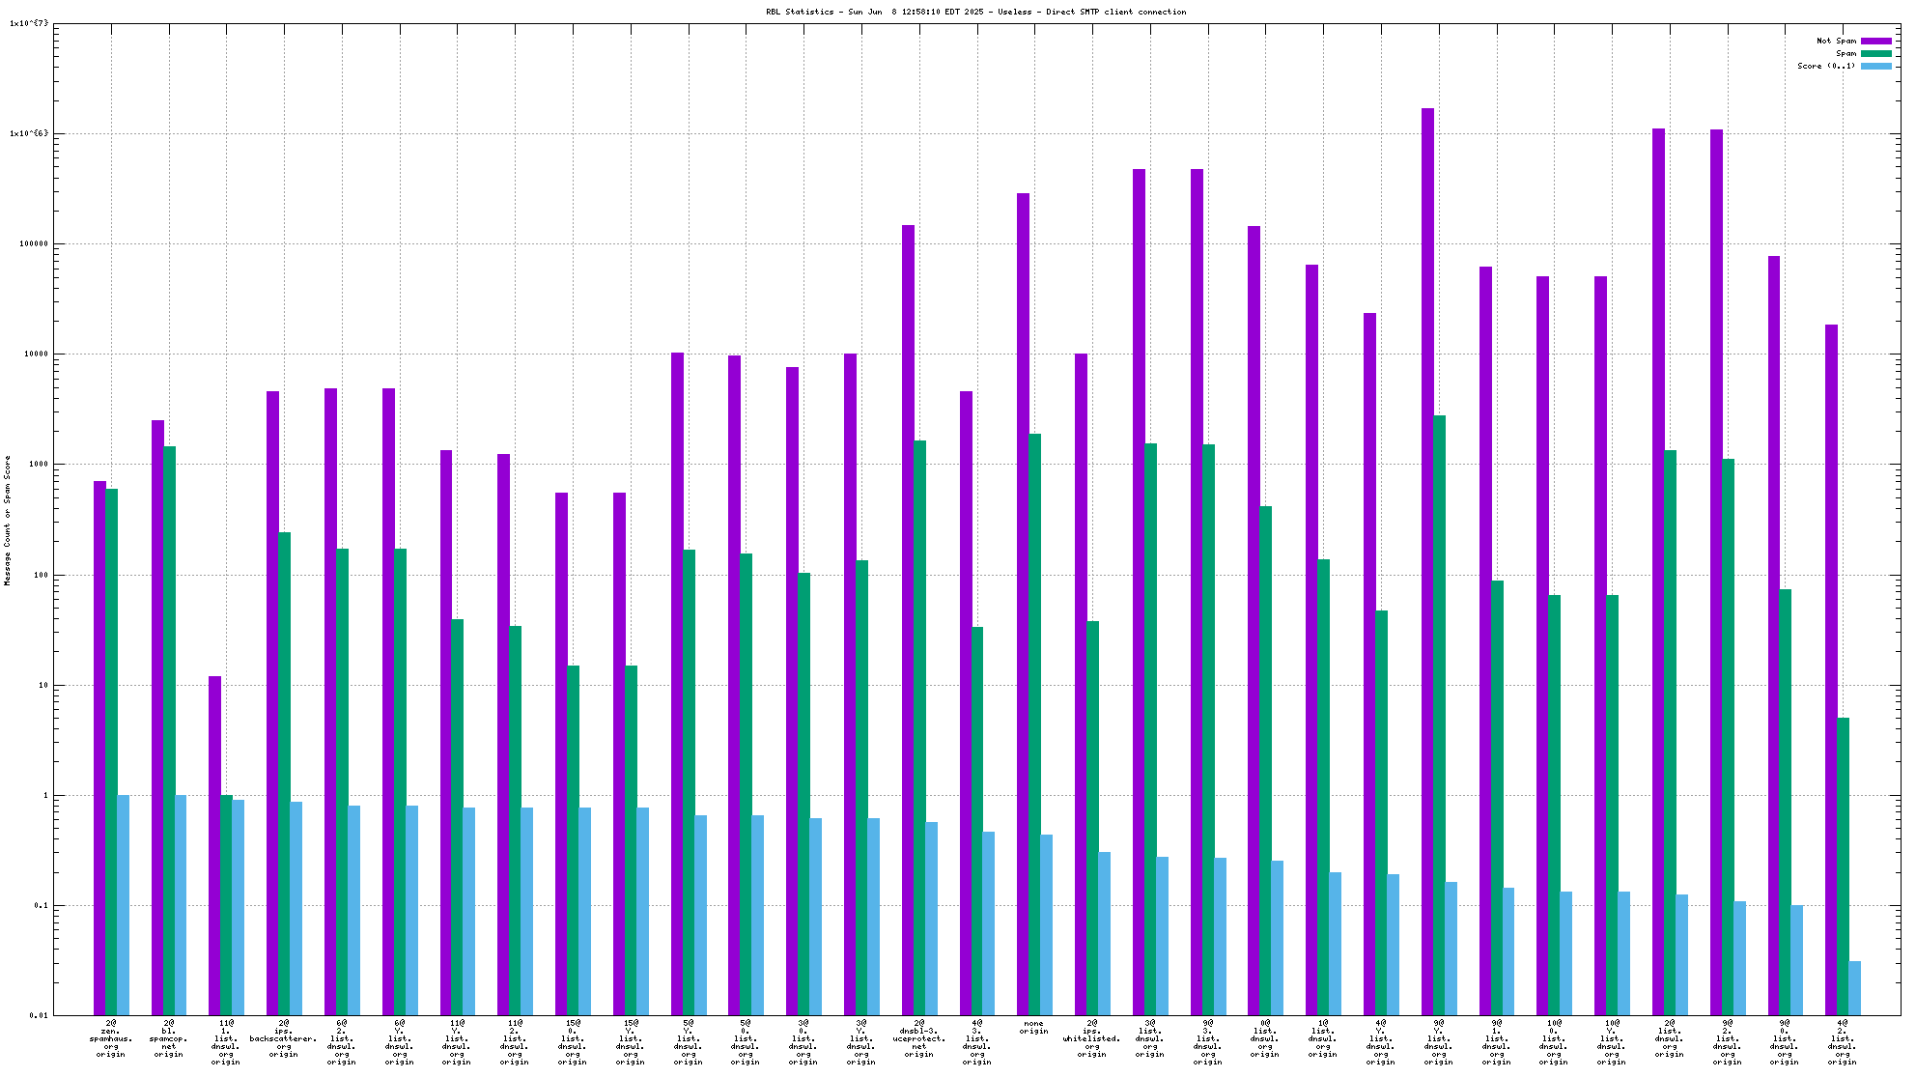Click the purple Not Spam legend swatch

(1875, 41)
